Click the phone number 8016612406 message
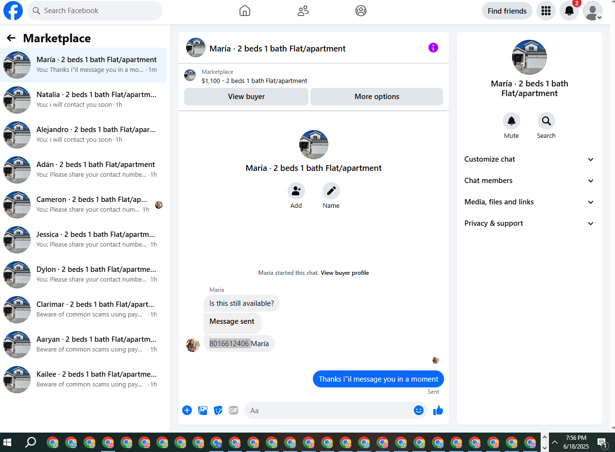This screenshot has width=615, height=452. (239, 344)
